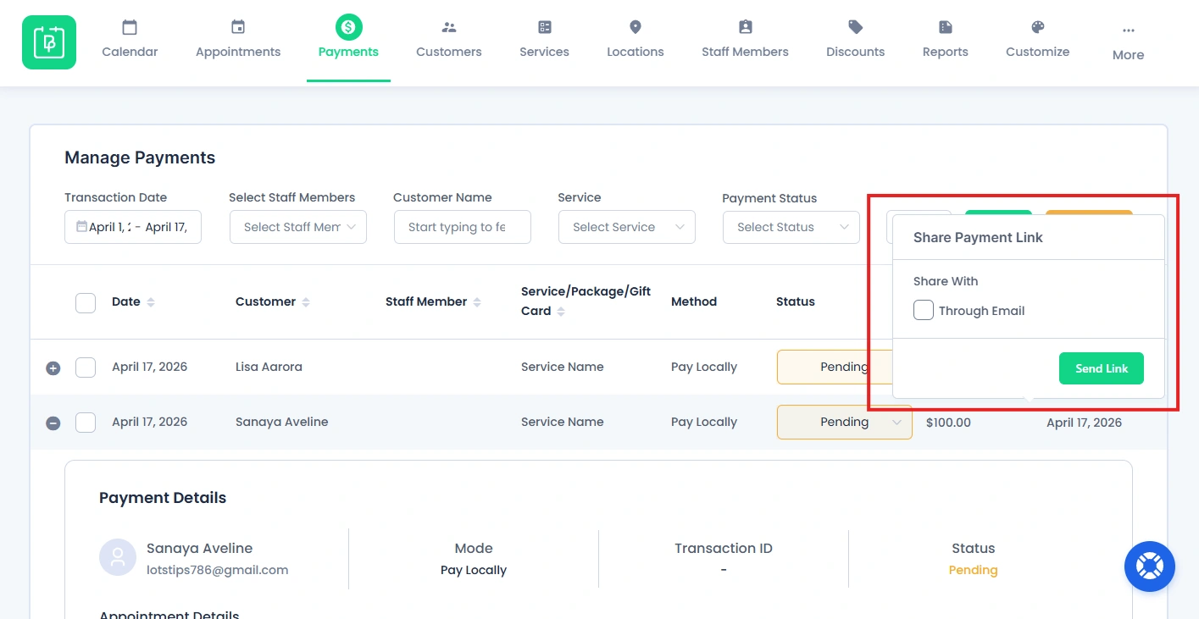This screenshot has height=619, width=1199.
Task: Click Sanaya Aveline in table row
Action: (281, 422)
